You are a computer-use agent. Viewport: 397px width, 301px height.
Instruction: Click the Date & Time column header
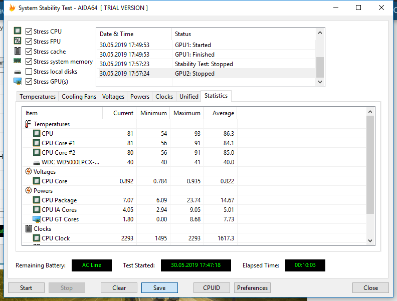pyautogui.click(x=134, y=34)
